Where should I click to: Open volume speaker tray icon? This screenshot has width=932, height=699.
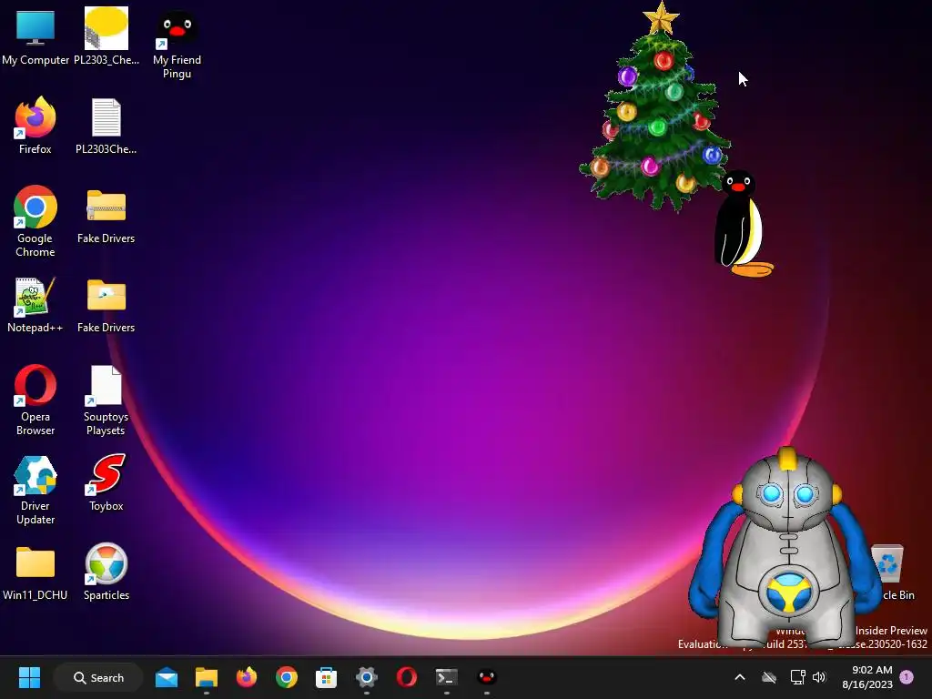819,677
